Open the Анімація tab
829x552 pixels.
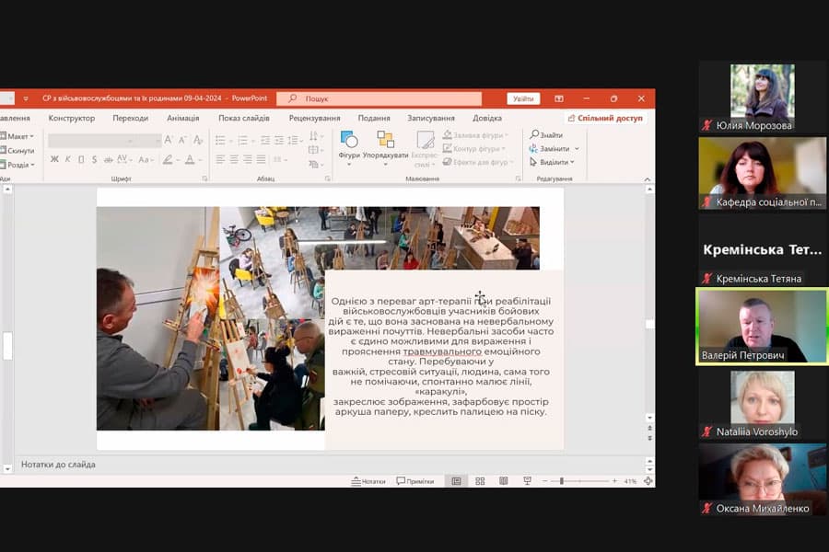[x=183, y=118]
